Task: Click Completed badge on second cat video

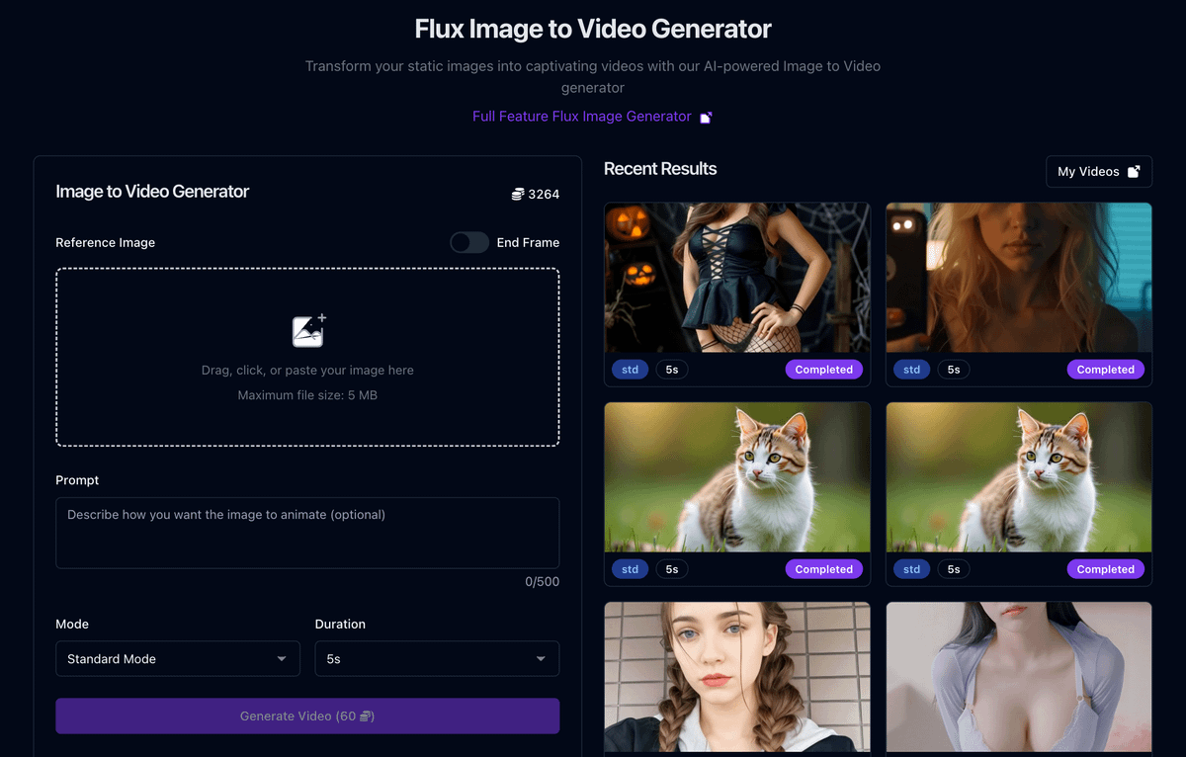Action: coord(1105,569)
